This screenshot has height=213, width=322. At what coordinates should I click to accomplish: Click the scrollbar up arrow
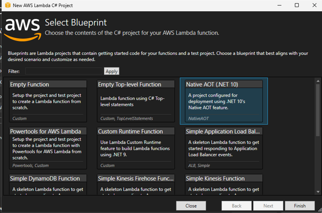318,81
